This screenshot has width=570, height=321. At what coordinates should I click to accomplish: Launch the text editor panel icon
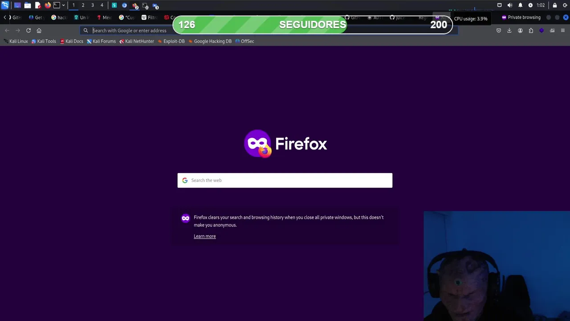click(38, 5)
